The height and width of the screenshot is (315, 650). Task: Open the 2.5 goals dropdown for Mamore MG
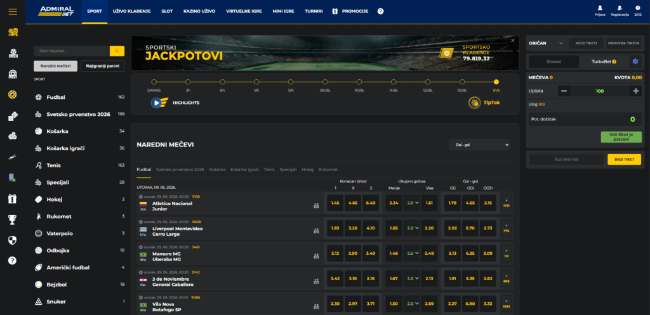[x=412, y=254]
